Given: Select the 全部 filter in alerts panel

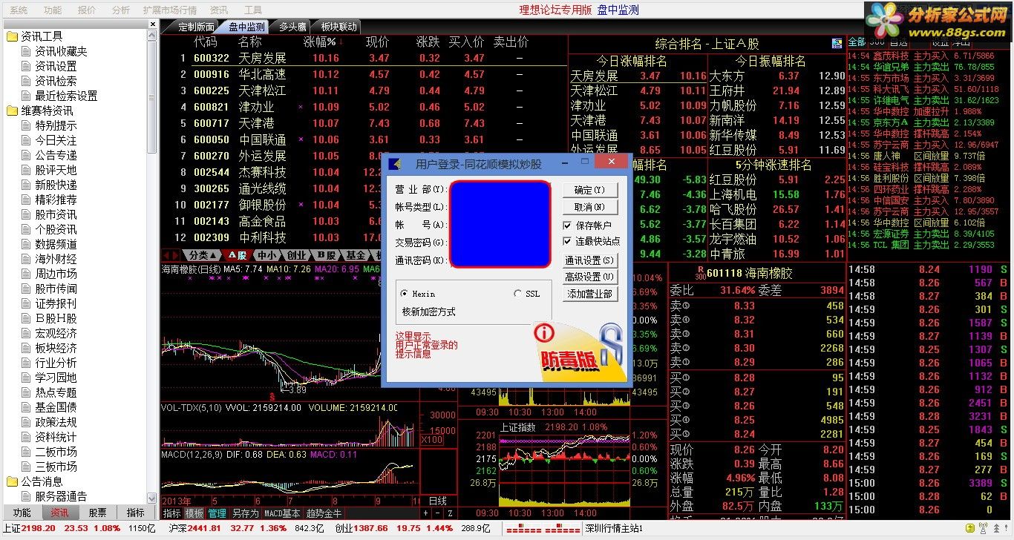Looking at the screenshot, I should pos(856,42).
